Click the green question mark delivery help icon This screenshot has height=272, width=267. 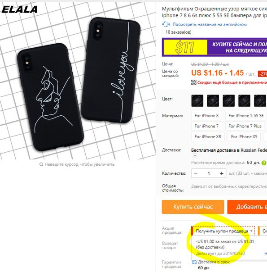(x=264, y=163)
